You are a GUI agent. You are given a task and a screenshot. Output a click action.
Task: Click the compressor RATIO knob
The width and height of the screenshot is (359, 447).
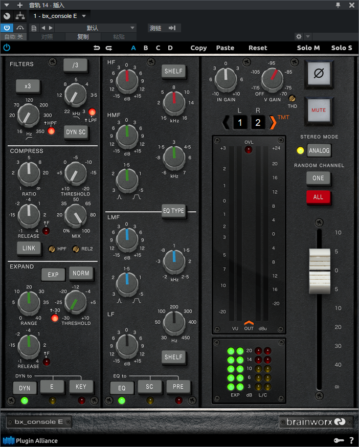pyautogui.click(x=29, y=173)
